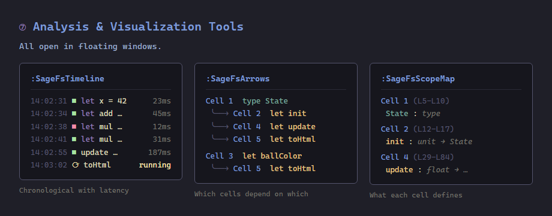Select Cell 4 let update dependency
The image size is (552, 216).
click(274, 126)
